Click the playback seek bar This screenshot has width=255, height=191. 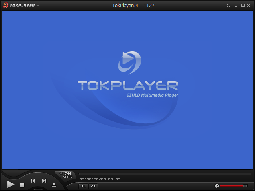click(165, 174)
